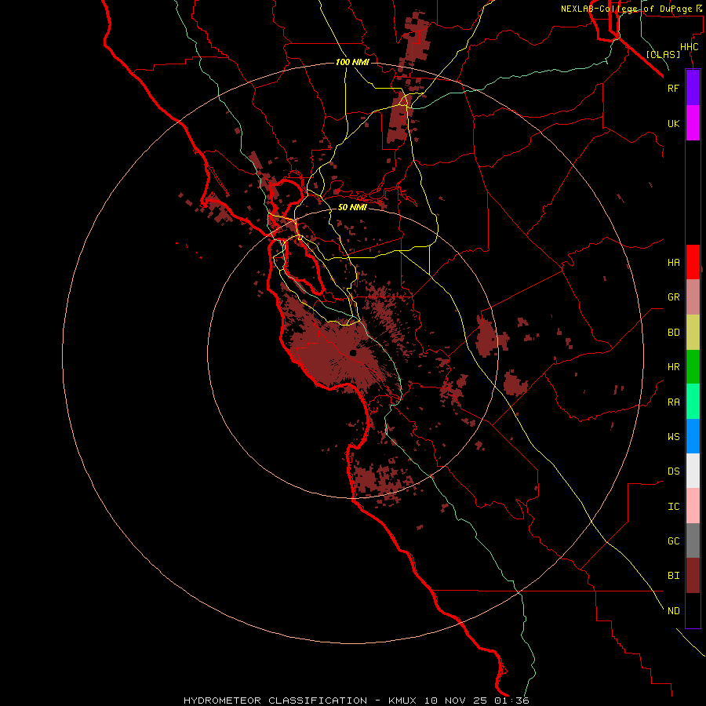
Task: Click the RF legend label
Action: [x=673, y=88]
